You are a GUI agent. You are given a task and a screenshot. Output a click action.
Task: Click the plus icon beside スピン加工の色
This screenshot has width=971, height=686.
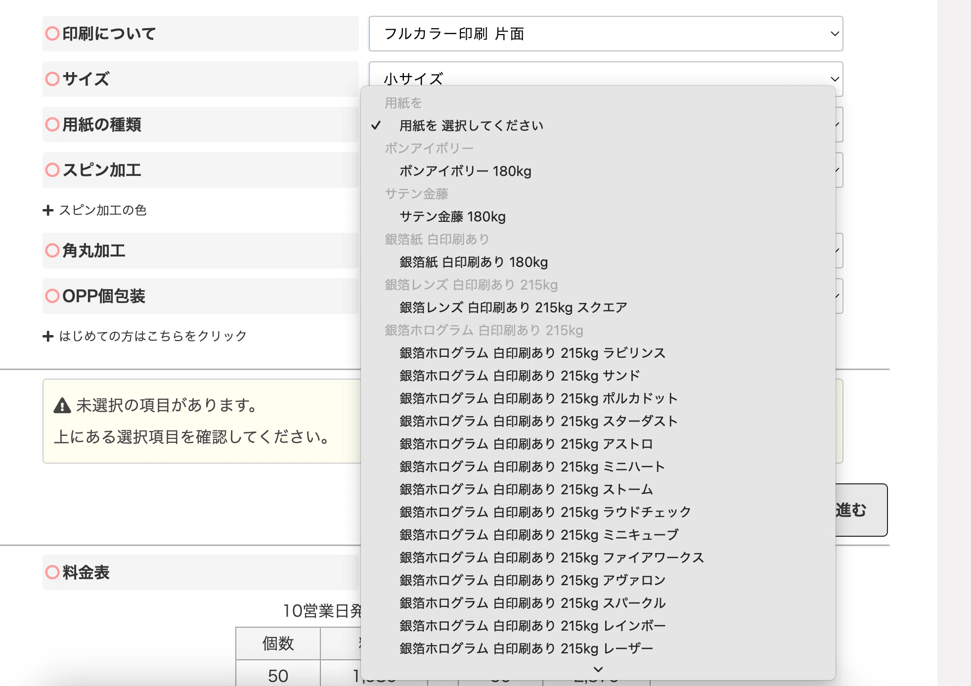pyautogui.click(x=48, y=211)
